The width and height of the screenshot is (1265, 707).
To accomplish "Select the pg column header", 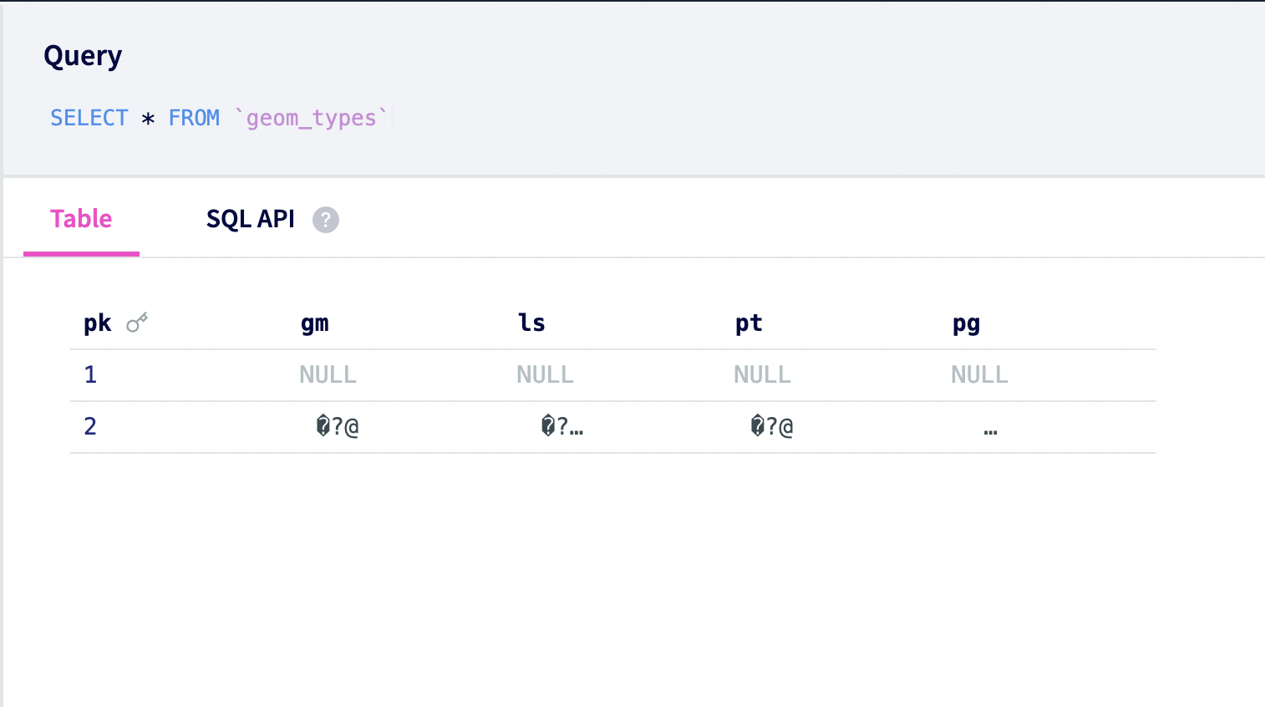I will click(x=966, y=324).
